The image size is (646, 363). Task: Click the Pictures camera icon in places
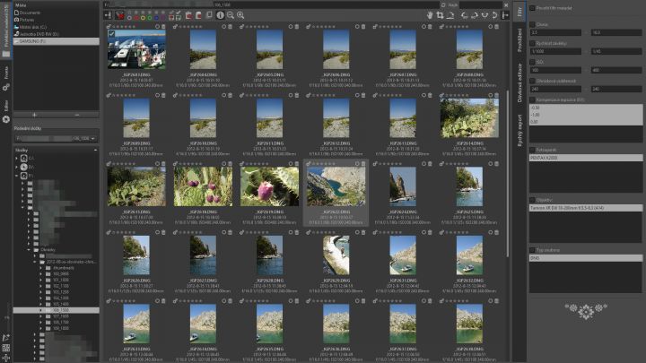(x=16, y=20)
